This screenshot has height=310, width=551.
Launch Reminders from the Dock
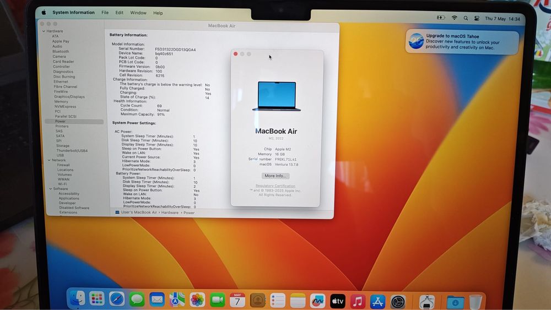278,301
